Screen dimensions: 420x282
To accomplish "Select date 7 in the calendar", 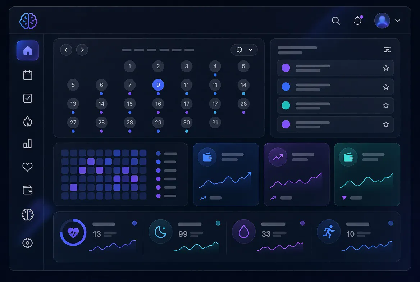I will [x=130, y=85].
